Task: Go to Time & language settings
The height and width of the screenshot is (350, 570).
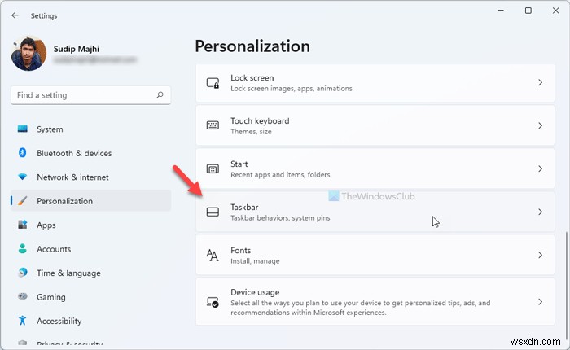Action: point(68,273)
